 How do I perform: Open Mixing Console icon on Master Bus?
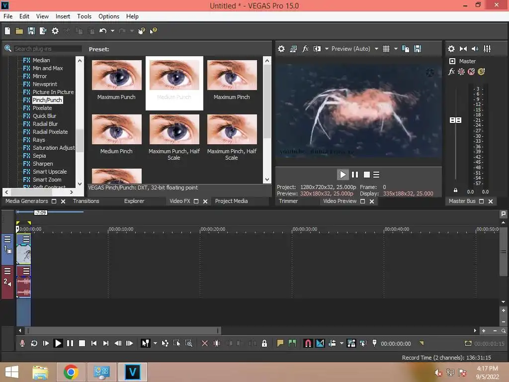pyautogui.click(x=487, y=49)
